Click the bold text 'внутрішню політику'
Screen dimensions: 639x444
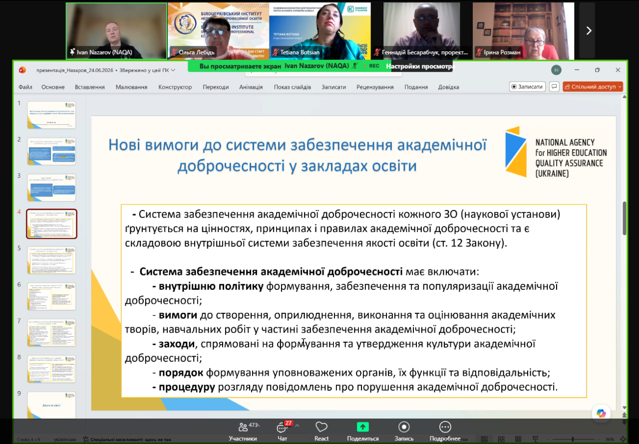211,286
